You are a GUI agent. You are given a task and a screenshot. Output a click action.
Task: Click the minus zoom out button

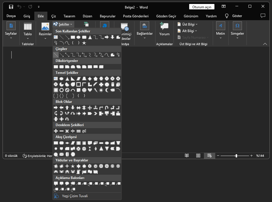coord(218,156)
